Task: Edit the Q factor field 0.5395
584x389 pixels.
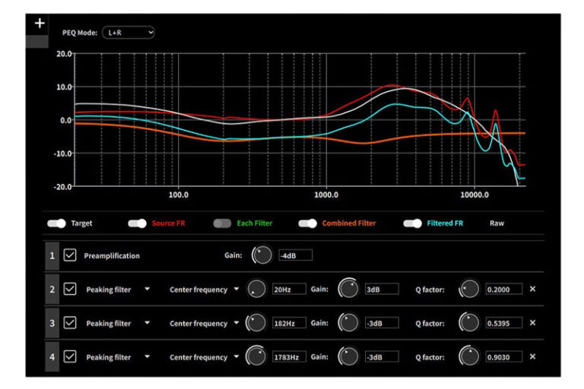Action: pos(503,323)
